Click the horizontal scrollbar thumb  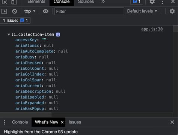[x=26, y=114]
